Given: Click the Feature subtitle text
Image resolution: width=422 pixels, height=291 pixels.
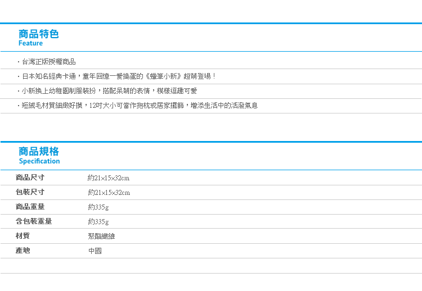Looking at the screenshot, I should (x=30, y=43).
